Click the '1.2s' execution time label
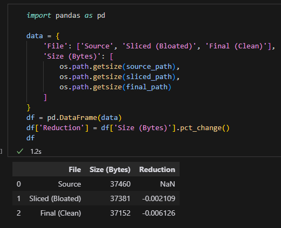The image size is (281, 228). coord(36,152)
